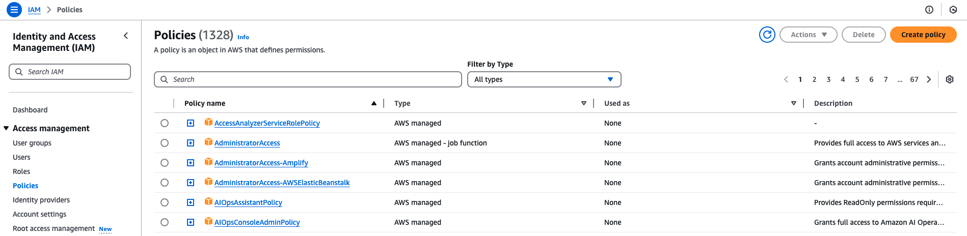Go to page 5 of policies
967x236 pixels.
[857, 79]
